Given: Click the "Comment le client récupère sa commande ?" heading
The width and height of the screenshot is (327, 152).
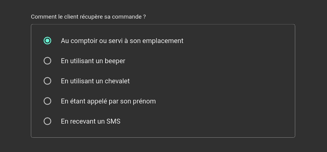Looking at the screenshot, I should (88, 17).
